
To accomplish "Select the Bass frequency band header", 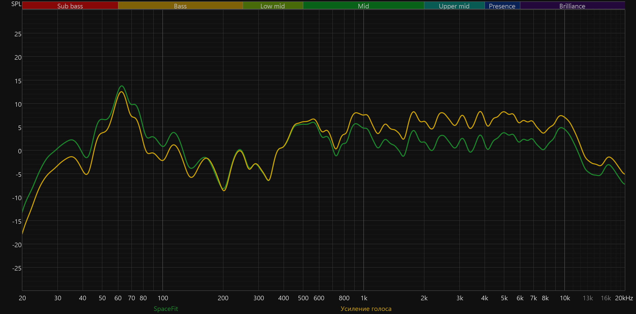I will click(x=180, y=6).
